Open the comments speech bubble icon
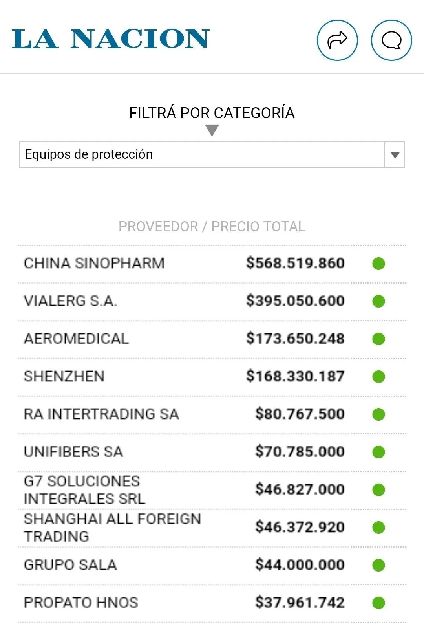 391,40
